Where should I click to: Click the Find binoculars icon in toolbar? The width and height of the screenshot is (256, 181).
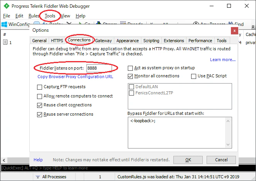click(230, 23)
